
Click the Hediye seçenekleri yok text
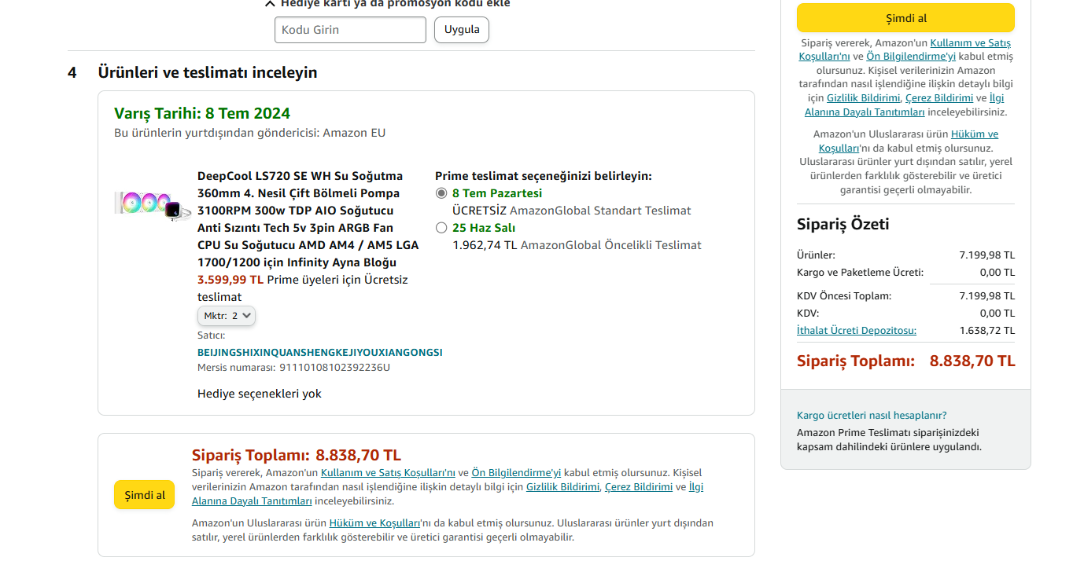pos(260,394)
